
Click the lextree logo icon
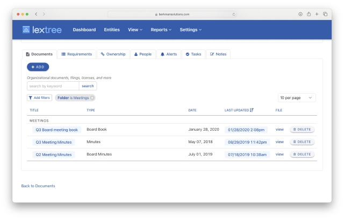pos(26,30)
